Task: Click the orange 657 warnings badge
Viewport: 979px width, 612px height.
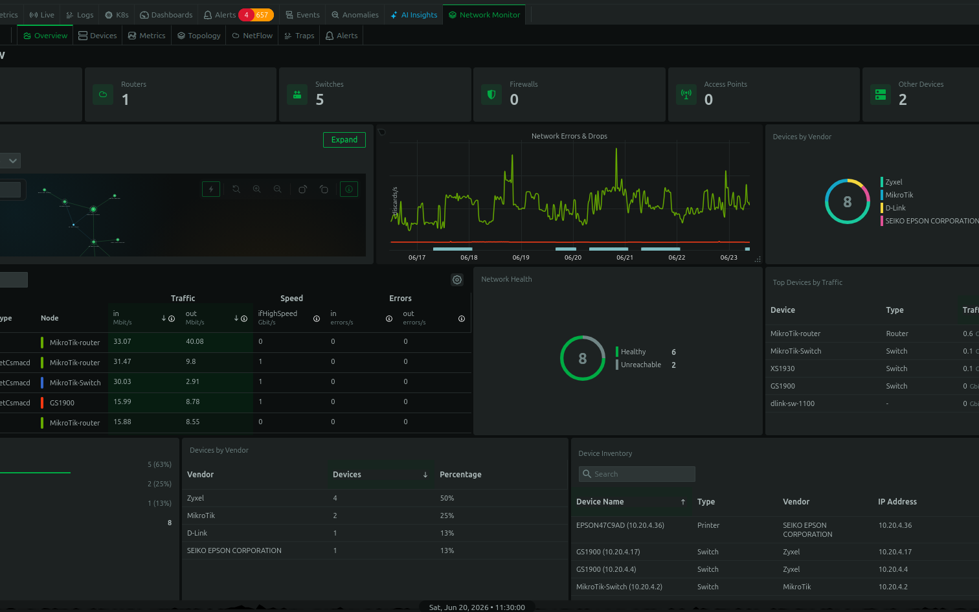Action: (x=263, y=15)
